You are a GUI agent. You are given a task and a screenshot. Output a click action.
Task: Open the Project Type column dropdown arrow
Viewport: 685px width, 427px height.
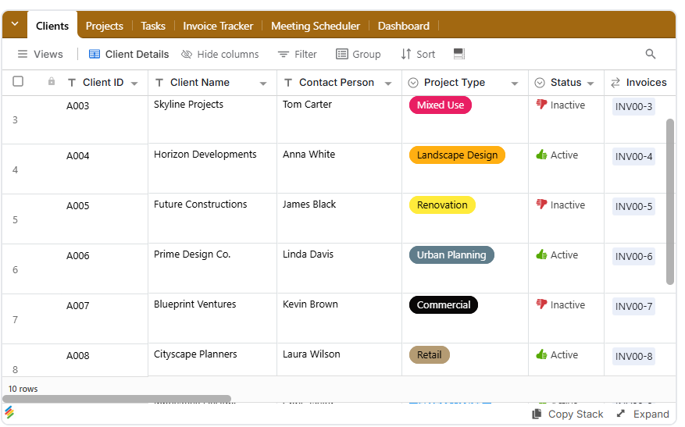click(515, 84)
